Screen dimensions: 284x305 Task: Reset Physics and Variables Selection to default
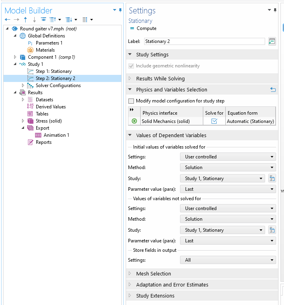[x=273, y=90]
